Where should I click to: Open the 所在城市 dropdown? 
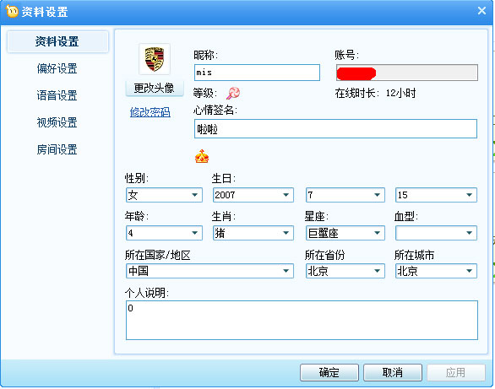[436, 271]
